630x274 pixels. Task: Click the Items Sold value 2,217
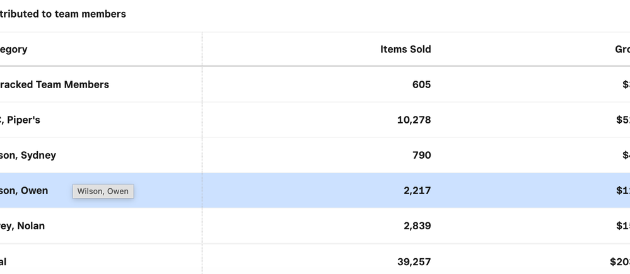point(417,190)
